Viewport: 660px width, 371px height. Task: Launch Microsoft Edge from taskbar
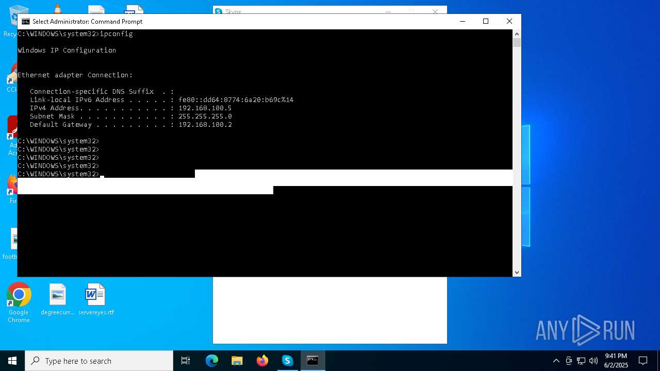pos(212,361)
